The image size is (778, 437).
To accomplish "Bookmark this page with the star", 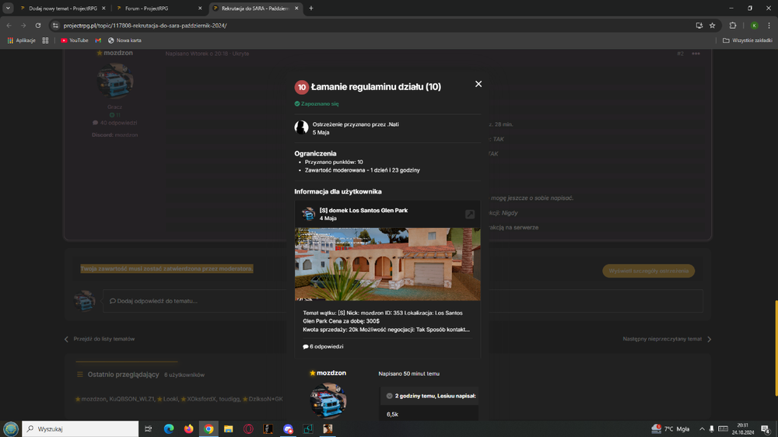I will pyautogui.click(x=713, y=26).
